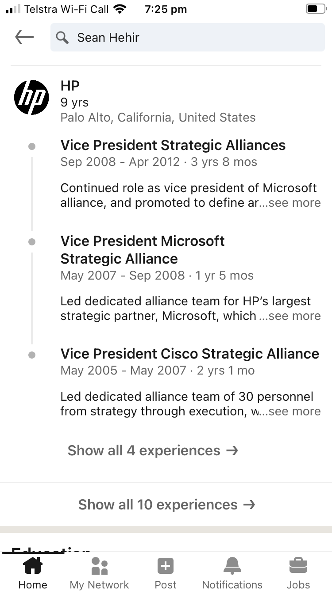Show all 10 experiences
This screenshot has width=332, height=592.
click(166, 505)
